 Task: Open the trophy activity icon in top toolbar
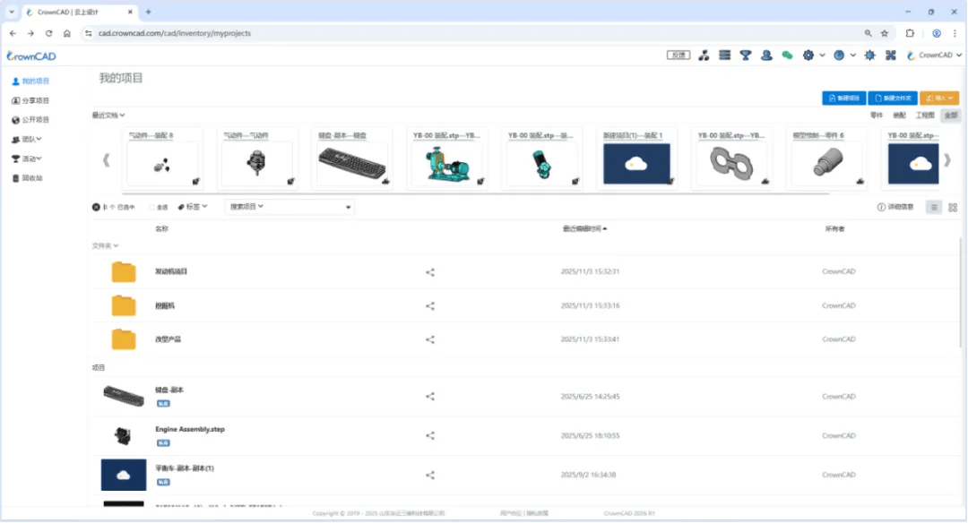pyautogui.click(x=746, y=56)
